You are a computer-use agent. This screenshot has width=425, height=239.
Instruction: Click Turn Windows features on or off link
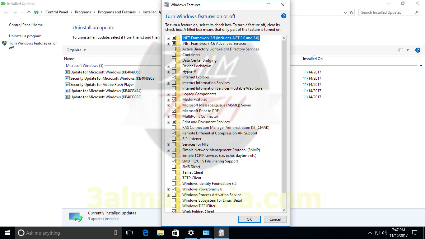pyautogui.click(x=33, y=45)
